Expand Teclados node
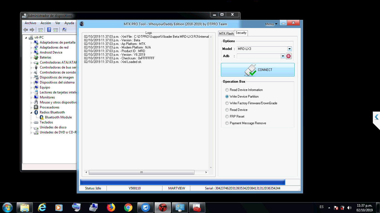This screenshot has width=380, height=213. coord(31,123)
